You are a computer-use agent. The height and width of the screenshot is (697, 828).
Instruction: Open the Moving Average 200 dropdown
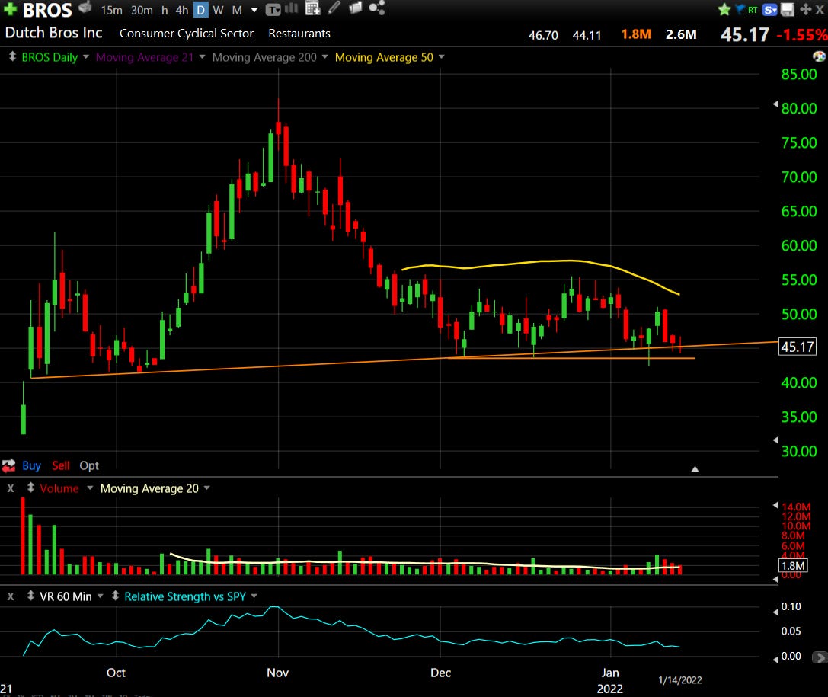point(324,56)
